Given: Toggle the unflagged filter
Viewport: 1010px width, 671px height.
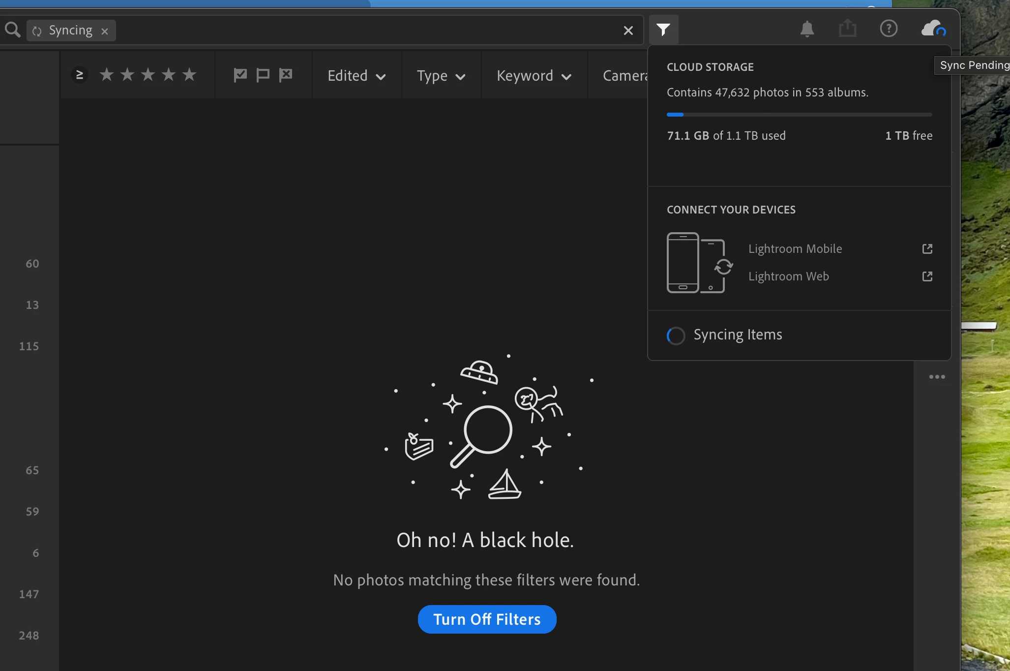Looking at the screenshot, I should click(x=263, y=75).
